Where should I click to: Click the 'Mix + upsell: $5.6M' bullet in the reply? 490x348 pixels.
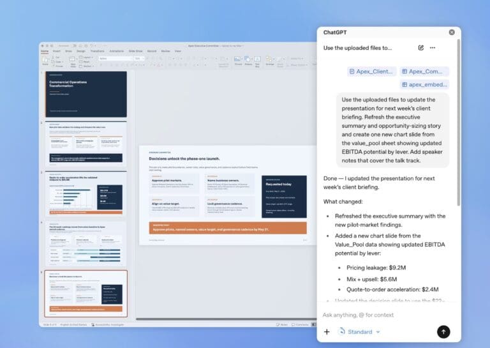[371, 279]
